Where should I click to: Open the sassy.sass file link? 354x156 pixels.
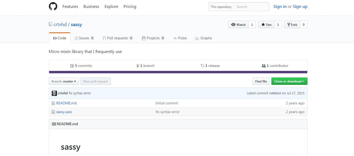click(x=64, y=112)
